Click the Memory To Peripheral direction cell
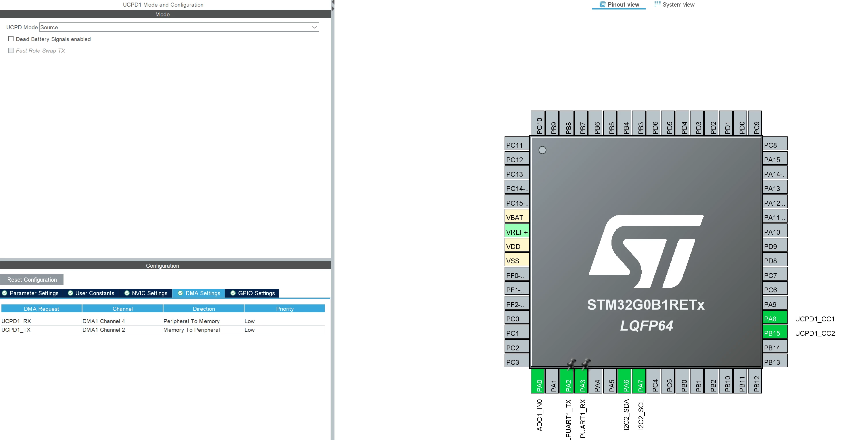The width and height of the screenshot is (856, 440). (x=203, y=330)
